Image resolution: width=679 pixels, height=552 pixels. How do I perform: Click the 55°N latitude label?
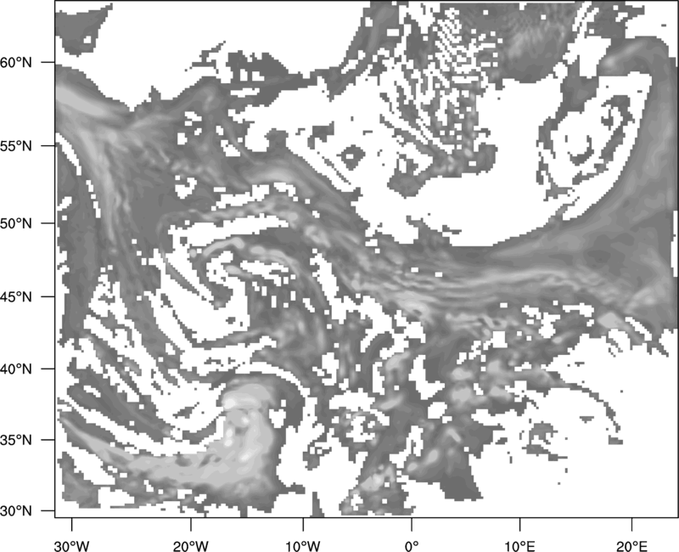[16, 146]
